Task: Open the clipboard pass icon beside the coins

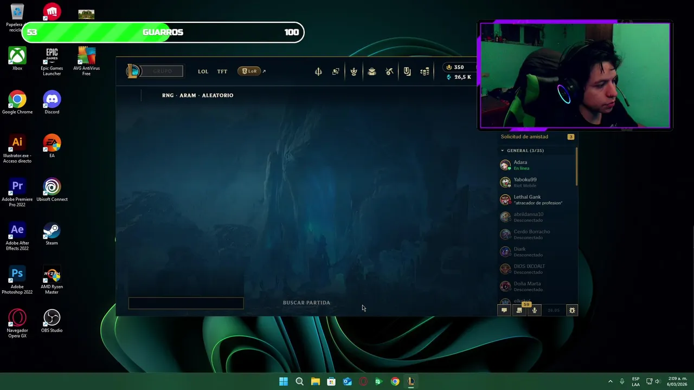Action: click(407, 71)
